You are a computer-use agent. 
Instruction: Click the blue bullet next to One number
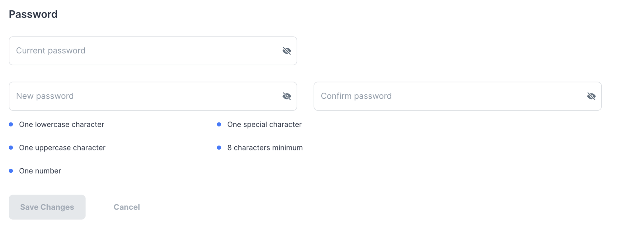(11, 171)
